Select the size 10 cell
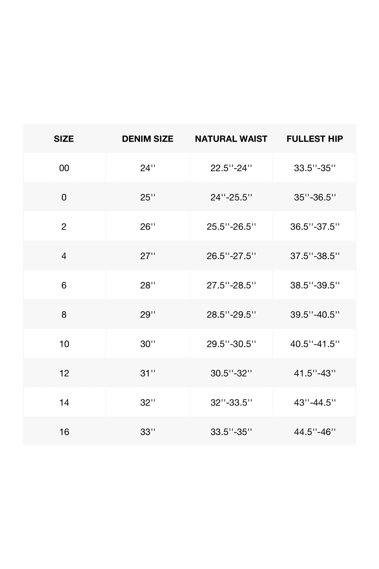Image resolution: width=379 pixels, height=569 pixels. 64,344
